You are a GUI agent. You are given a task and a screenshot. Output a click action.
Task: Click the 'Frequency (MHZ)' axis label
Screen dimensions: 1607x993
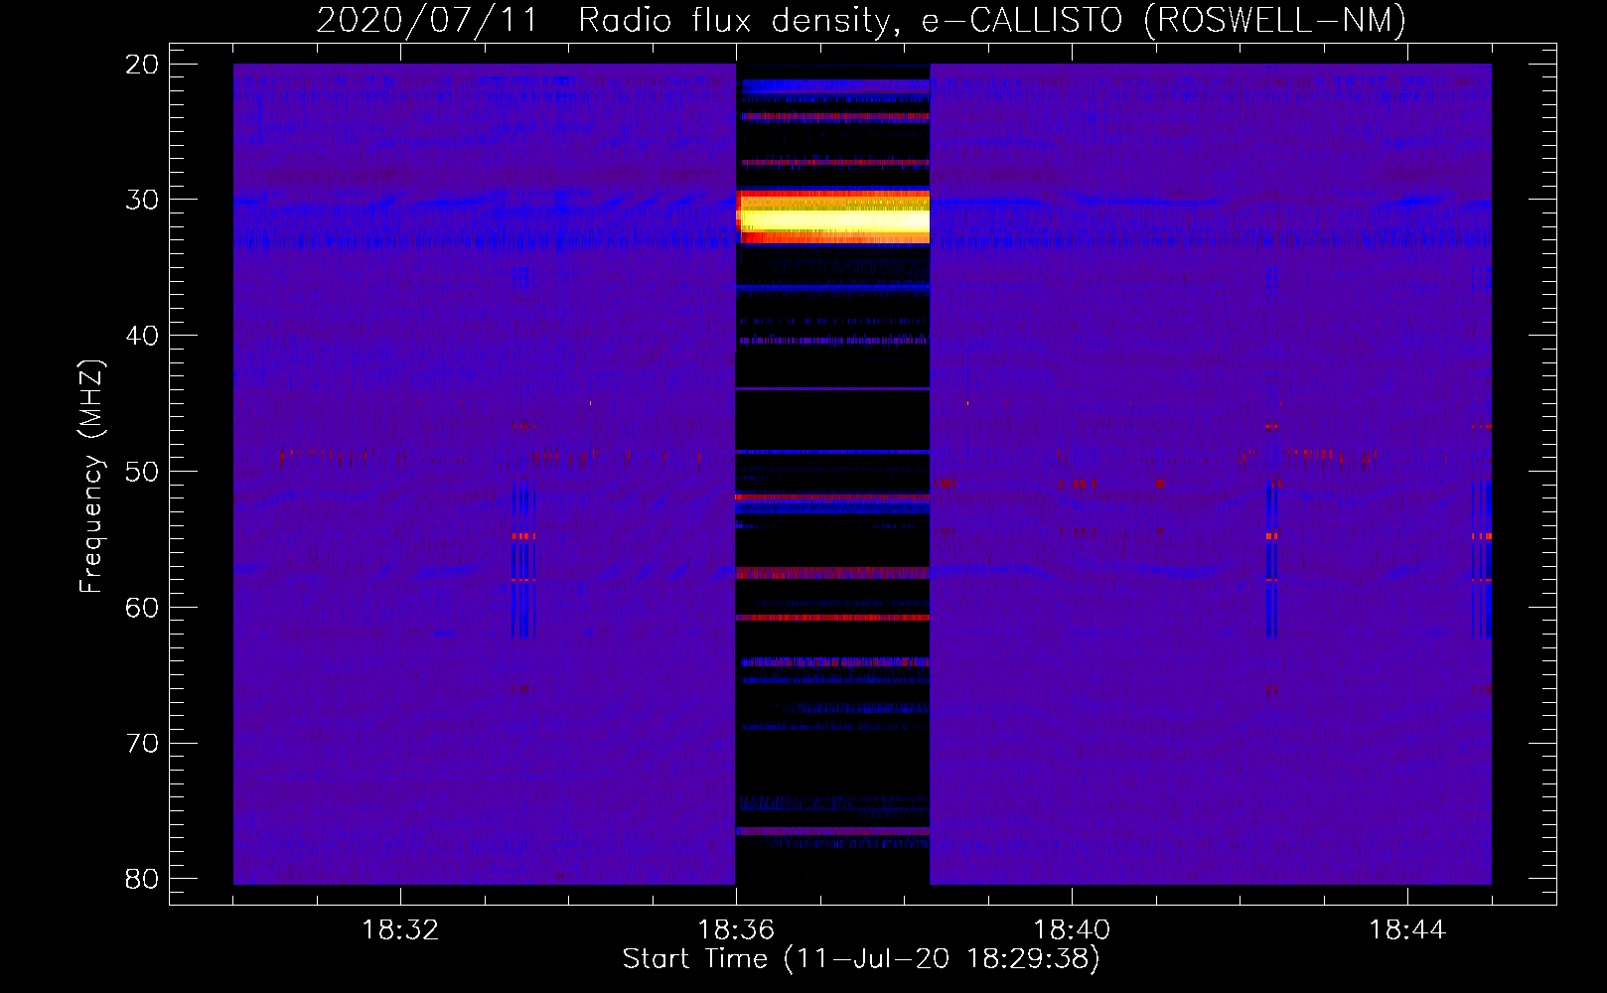91,477
